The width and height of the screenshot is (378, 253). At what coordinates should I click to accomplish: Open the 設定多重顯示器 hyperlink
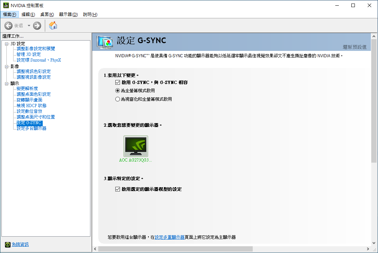[170, 237]
